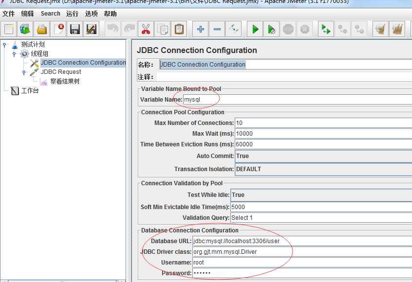Viewport: 412px width, 282px height.
Task: Select 测试计划 in the tree
Action: [33, 45]
